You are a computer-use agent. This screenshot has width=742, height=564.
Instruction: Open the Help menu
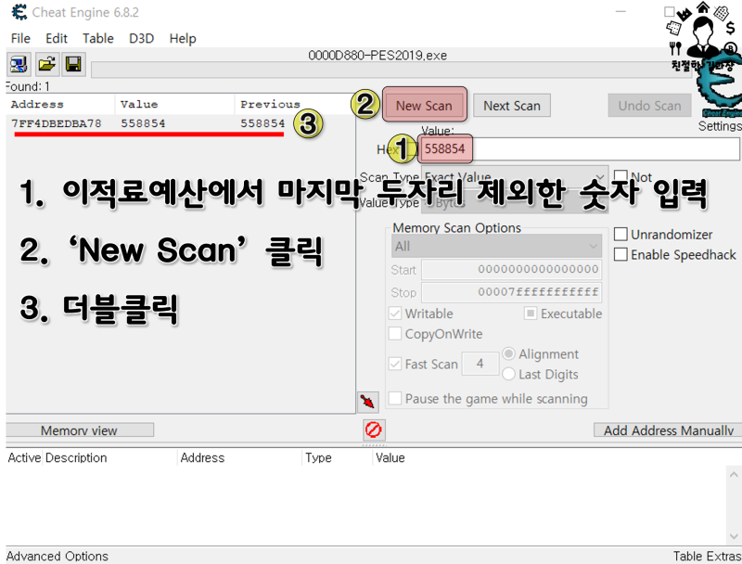pos(183,38)
